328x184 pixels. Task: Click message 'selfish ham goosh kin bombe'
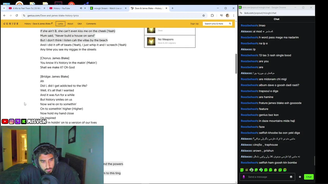tap(278, 163)
